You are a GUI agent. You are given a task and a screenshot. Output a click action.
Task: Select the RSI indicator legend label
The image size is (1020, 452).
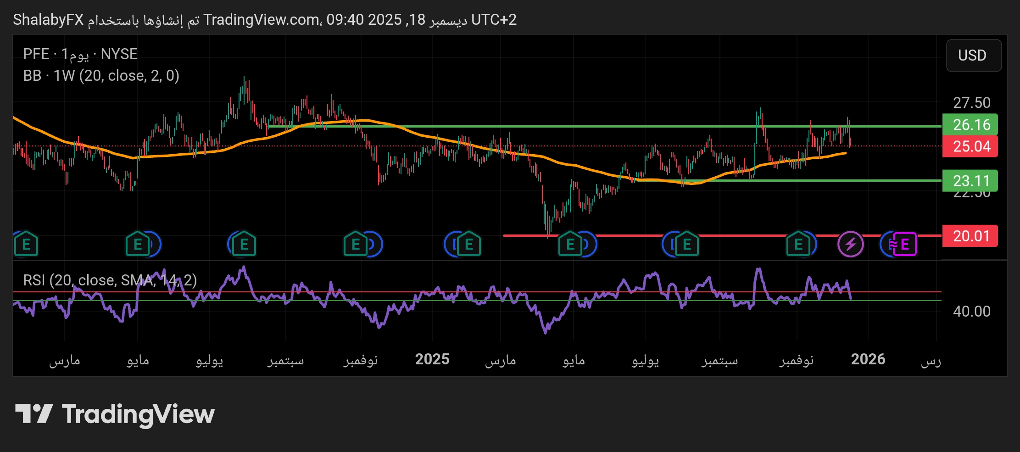110,280
